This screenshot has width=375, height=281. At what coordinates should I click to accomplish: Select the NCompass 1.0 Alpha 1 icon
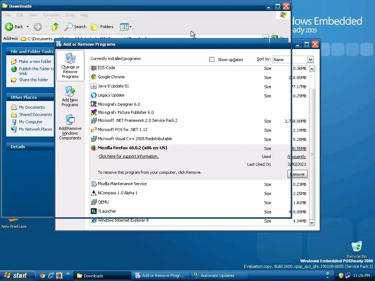click(94, 193)
